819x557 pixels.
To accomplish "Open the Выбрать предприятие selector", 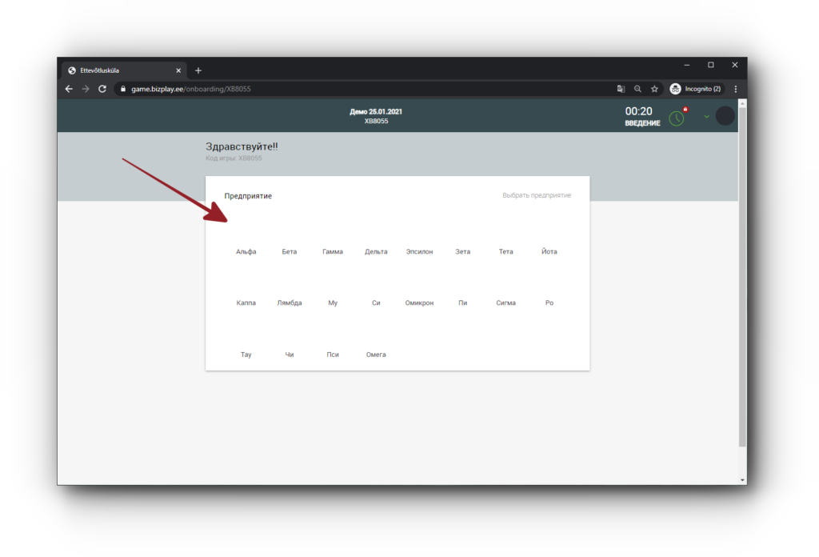I will [537, 195].
